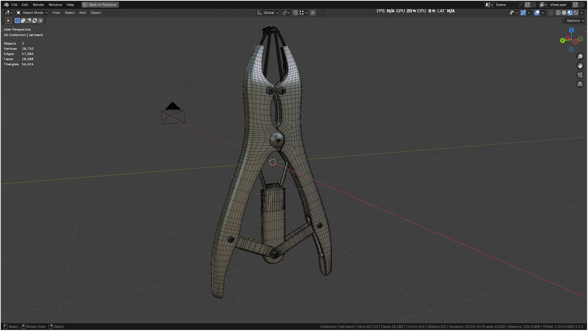The image size is (588, 331).
Task: Click the Scene name field
Action: (x=506, y=5)
